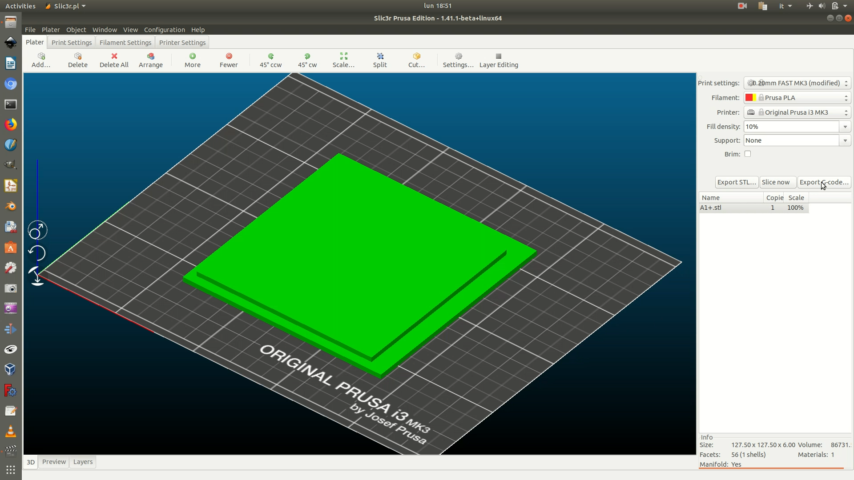Screen dimensions: 854x480
Task: Open the View menu
Action: pos(130,30)
